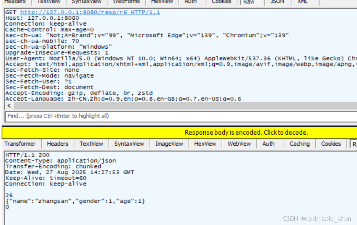Viewport: 357px width, 225px height.
Task: Open request WebForms tab
Action: 126,2
